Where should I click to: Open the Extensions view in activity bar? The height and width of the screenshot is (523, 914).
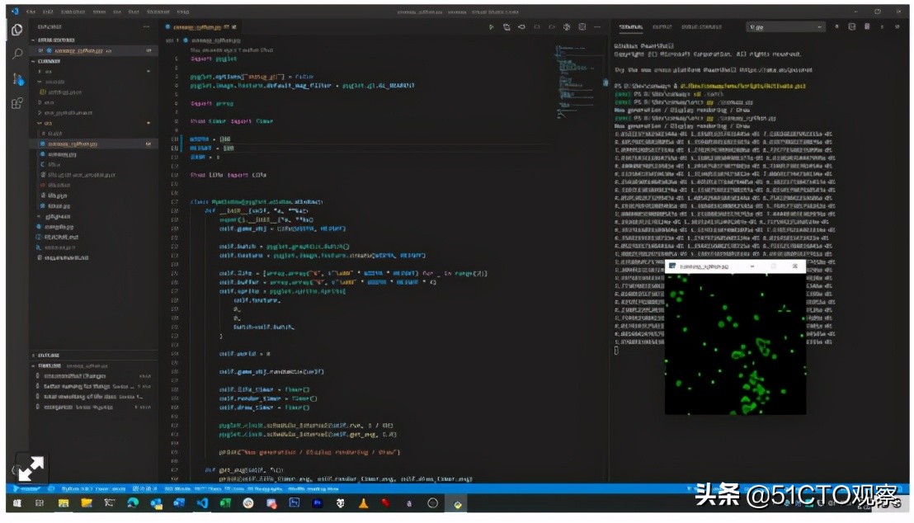(x=16, y=104)
